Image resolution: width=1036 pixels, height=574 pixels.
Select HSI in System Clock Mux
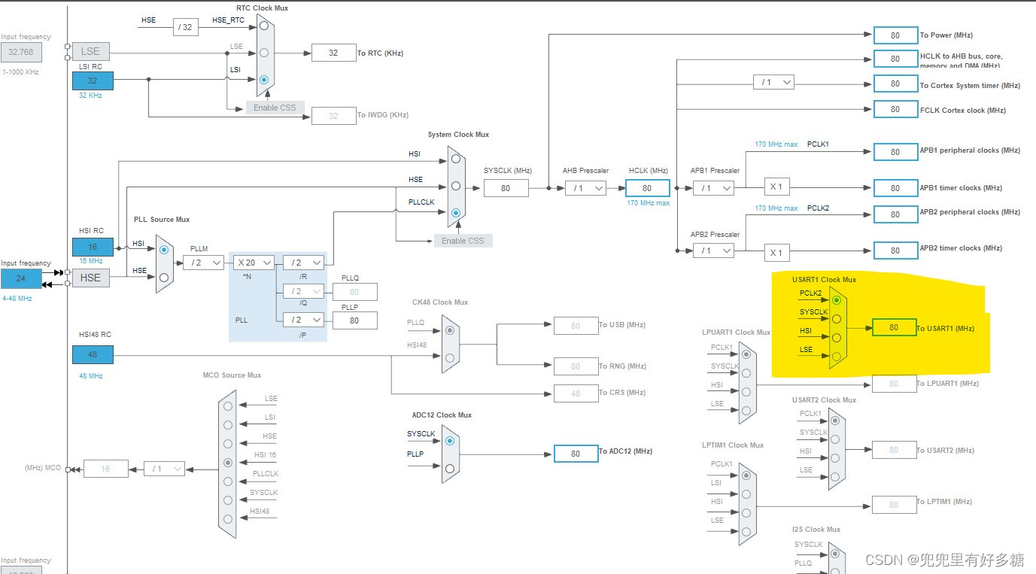point(455,159)
